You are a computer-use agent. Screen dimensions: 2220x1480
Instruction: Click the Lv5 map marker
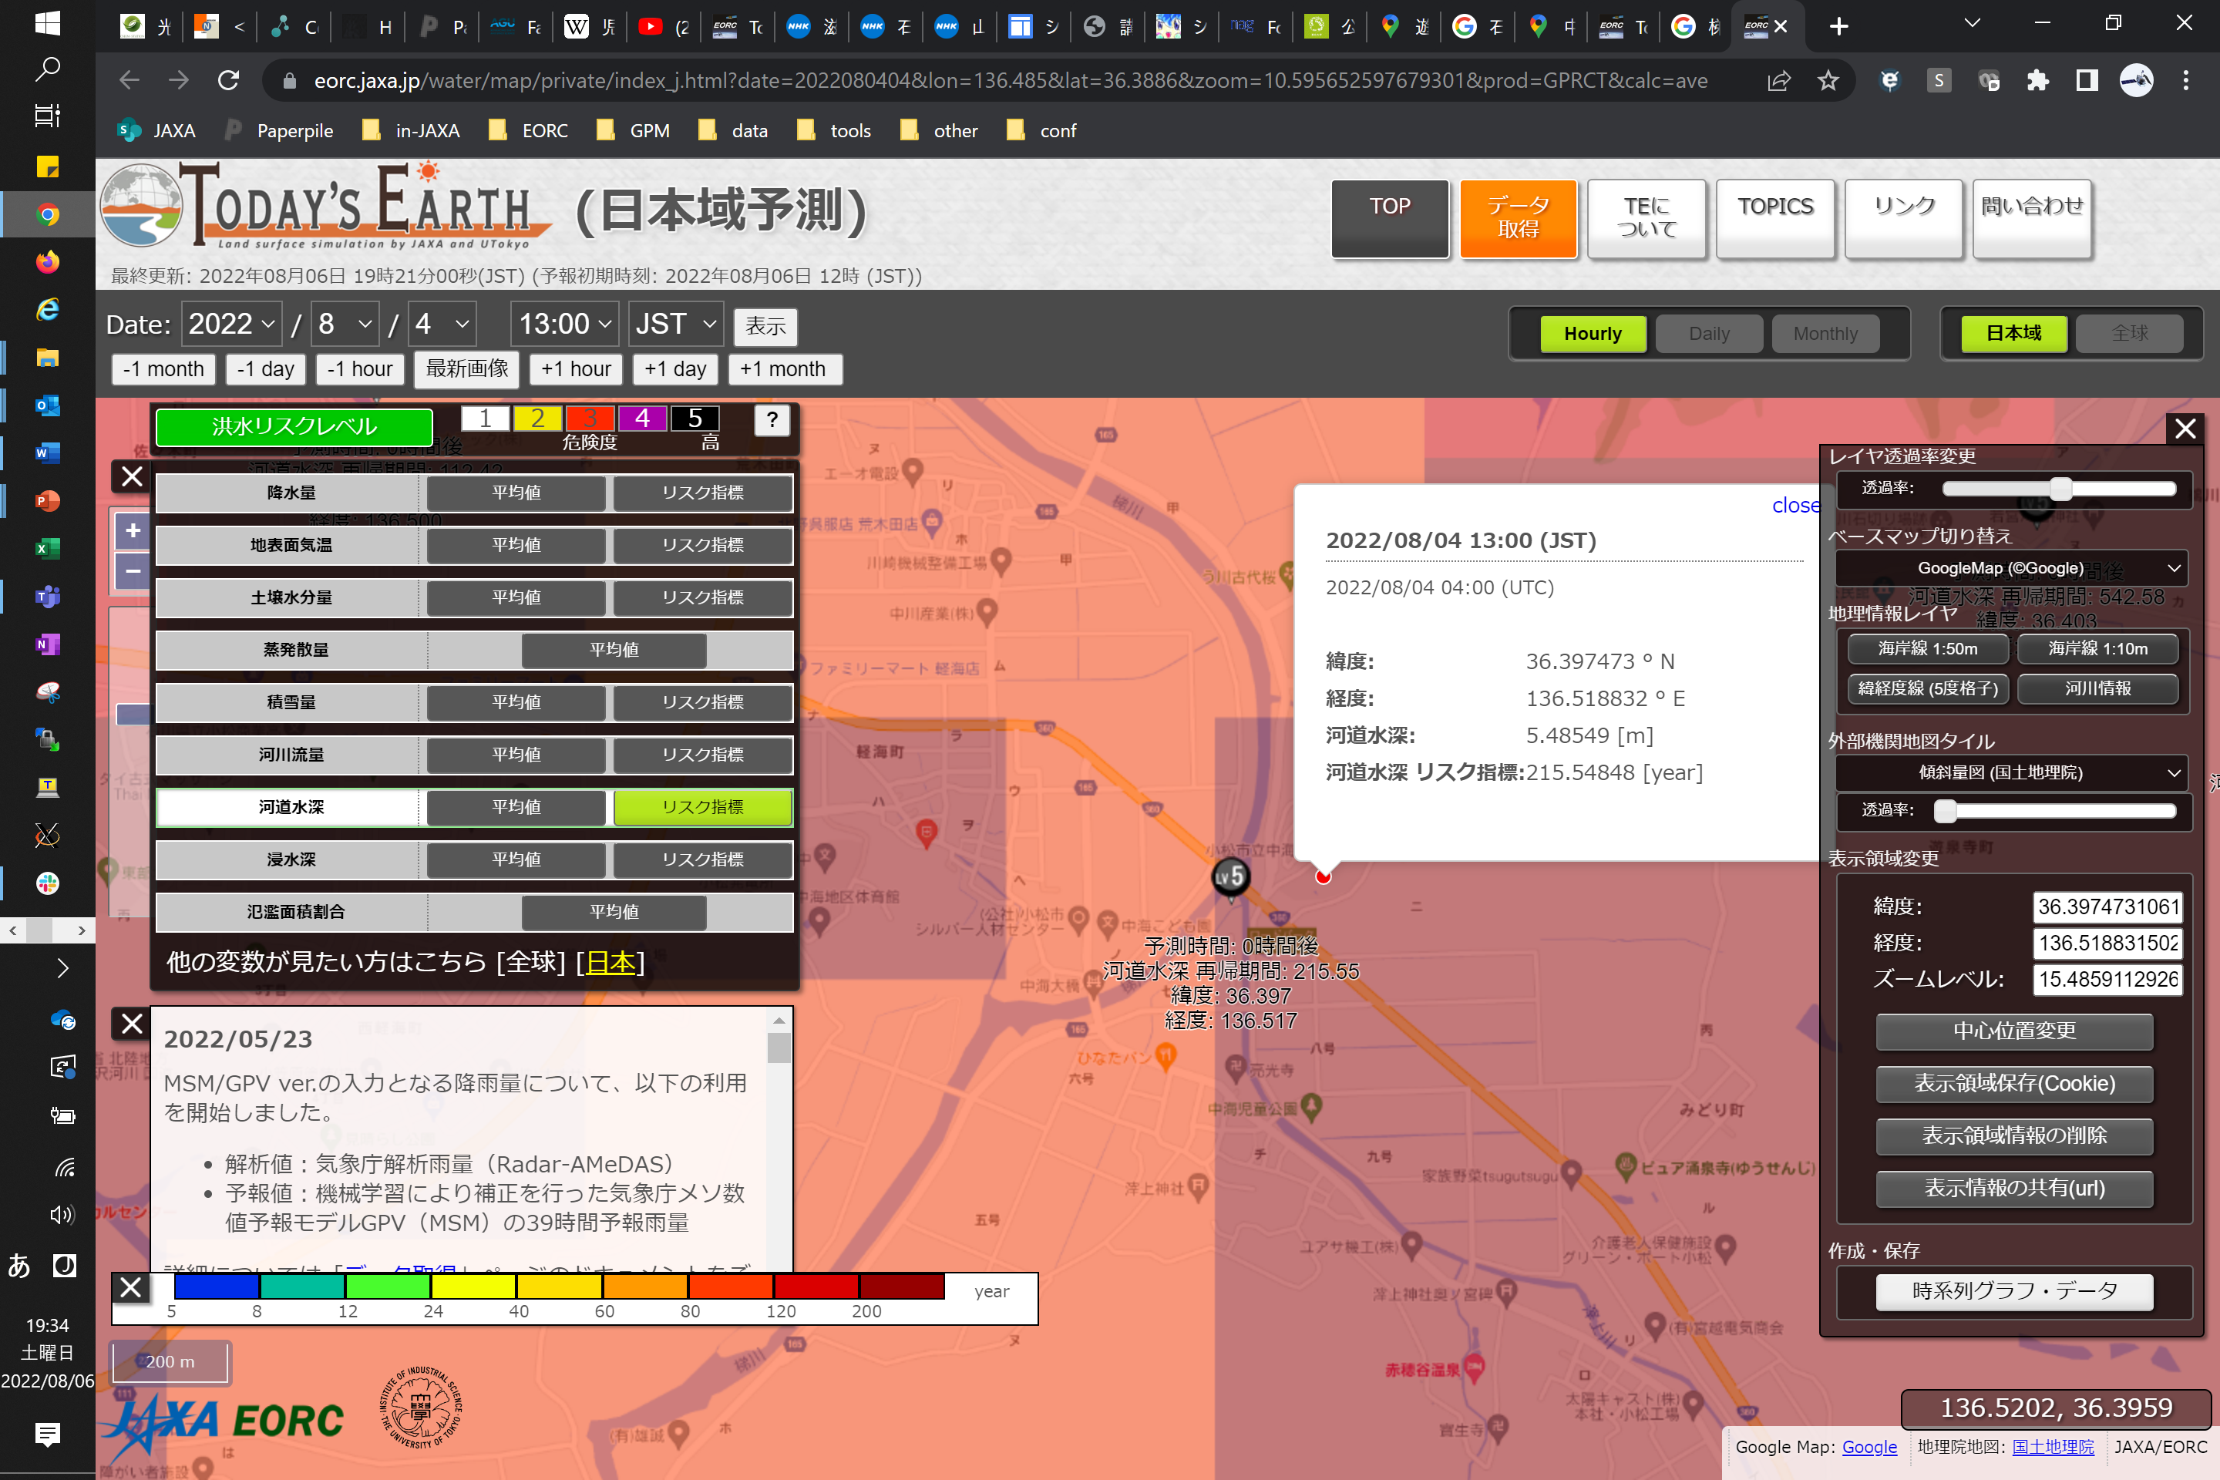1230,877
